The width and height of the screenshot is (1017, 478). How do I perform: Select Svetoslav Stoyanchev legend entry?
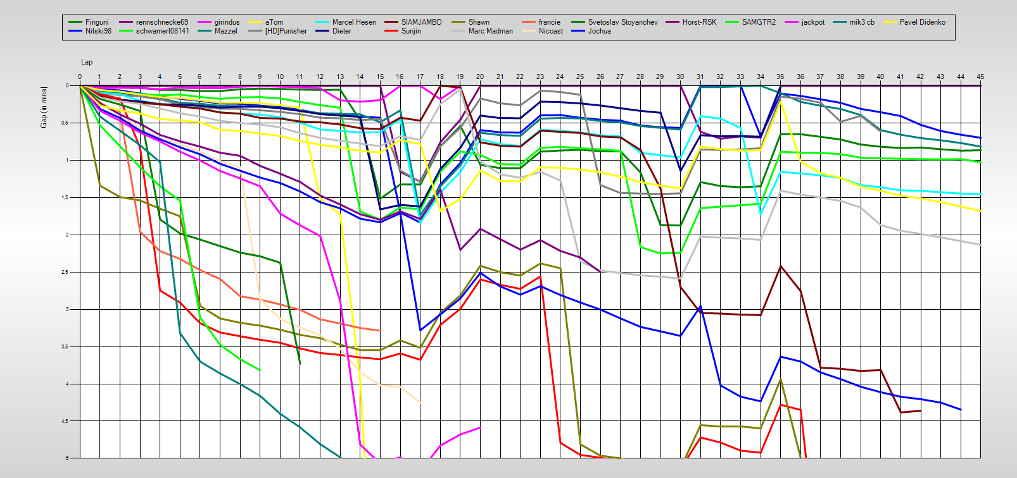click(x=622, y=22)
